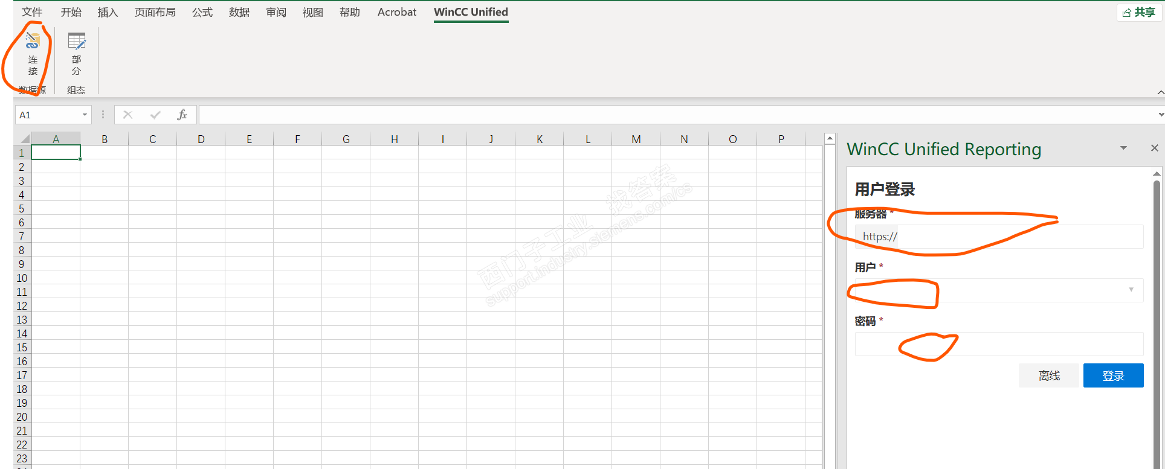Expand the Name Box dropdown
The height and width of the screenshot is (469, 1165).
[85, 115]
